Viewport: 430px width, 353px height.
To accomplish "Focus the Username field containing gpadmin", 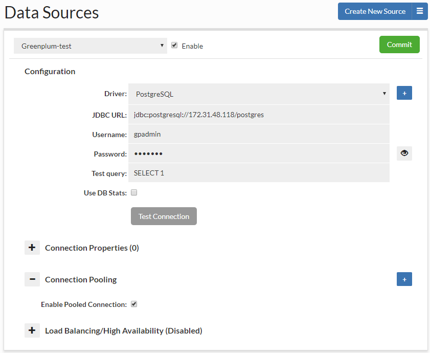I will pyautogui.click(x=259, y=134).
